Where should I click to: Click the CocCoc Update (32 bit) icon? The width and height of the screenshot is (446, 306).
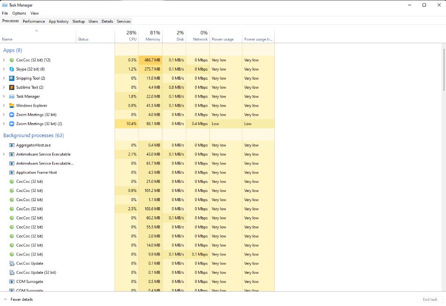[x=12, y=272]
